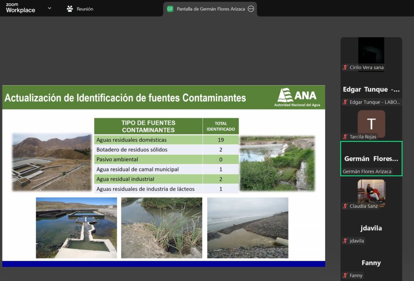The height and width of the screenshot is (281, 414).
Task: Click the Zoom Workplace logo
Action: pyautogui.click(x=20, y=8)
